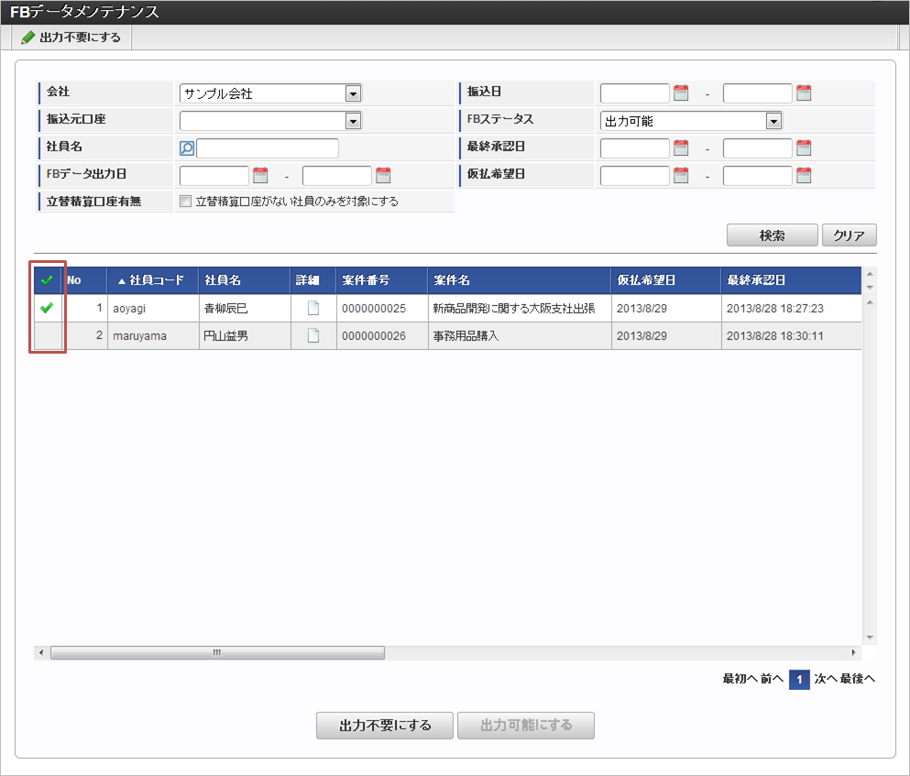Click the horizontal scrollbar thumb

coord(217,653)
